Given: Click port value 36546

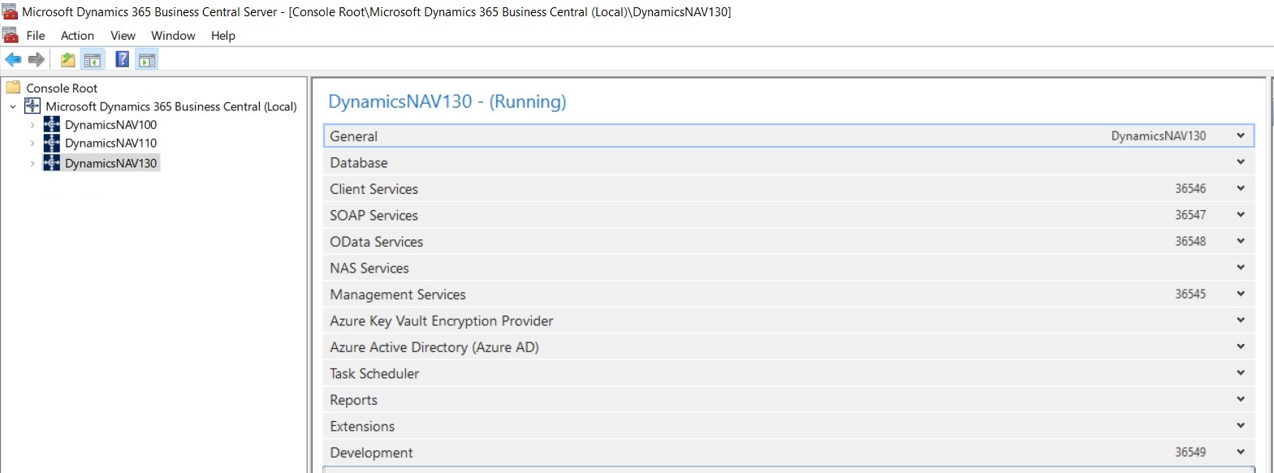Looking at the screenshot, I should 1190,188.
